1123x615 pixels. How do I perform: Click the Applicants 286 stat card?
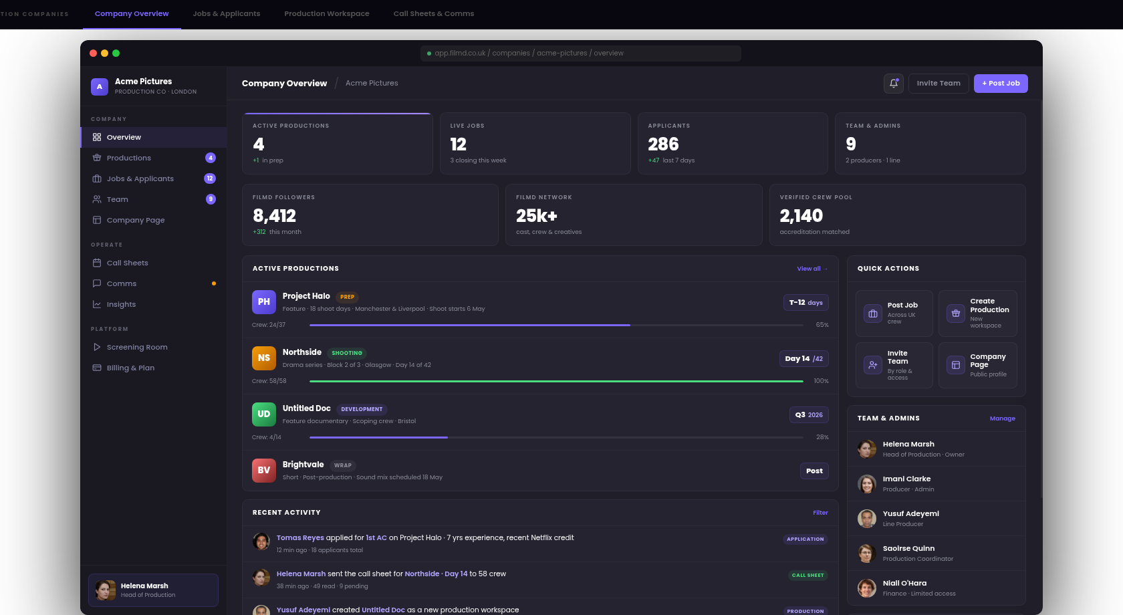click(733, 144)
